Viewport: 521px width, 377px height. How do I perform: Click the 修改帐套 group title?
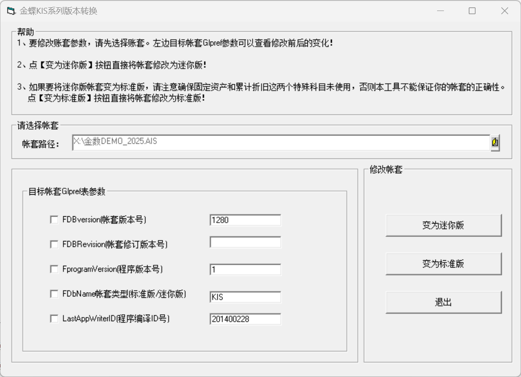[386, 169]
